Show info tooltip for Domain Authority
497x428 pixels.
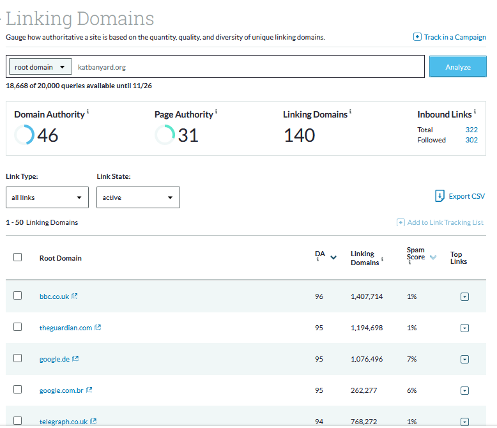coord(88,111)
